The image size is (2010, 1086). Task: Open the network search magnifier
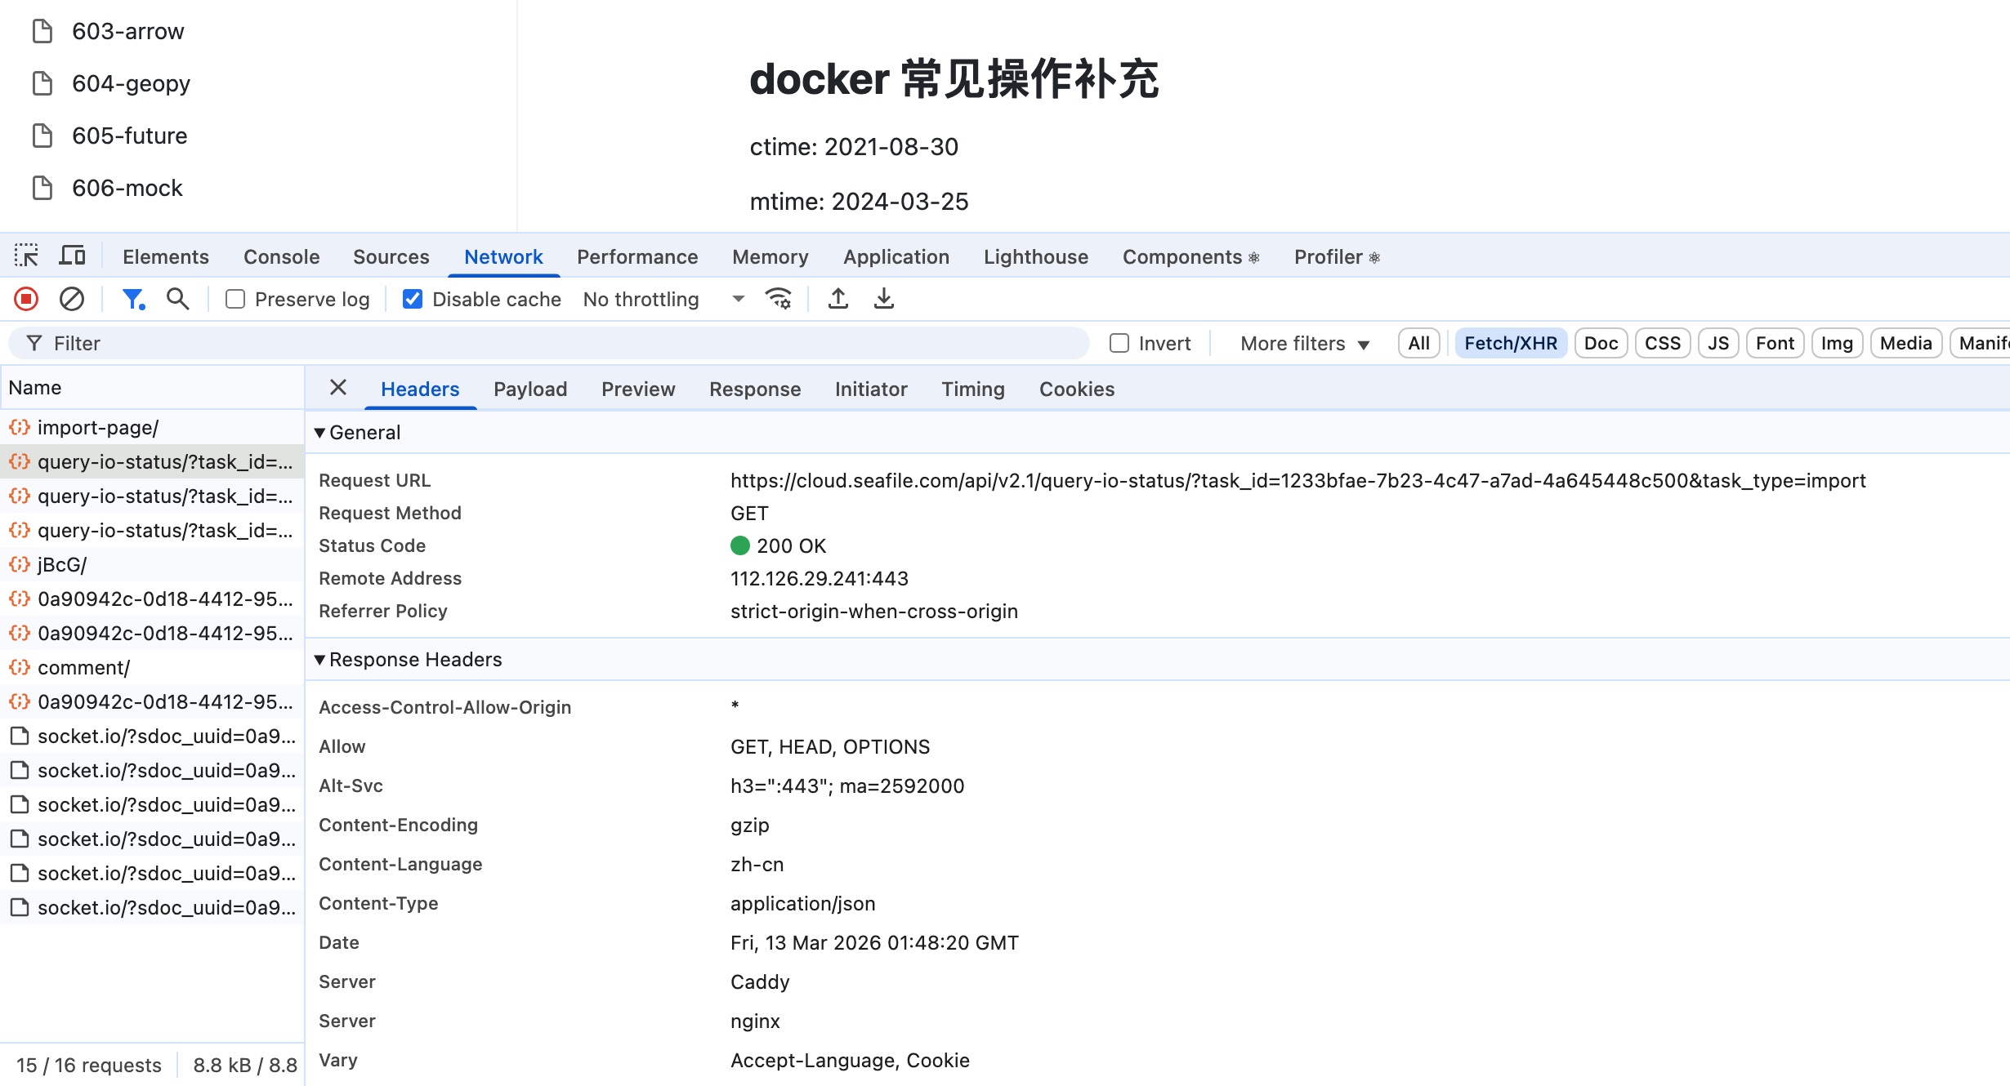click(177, 300)
